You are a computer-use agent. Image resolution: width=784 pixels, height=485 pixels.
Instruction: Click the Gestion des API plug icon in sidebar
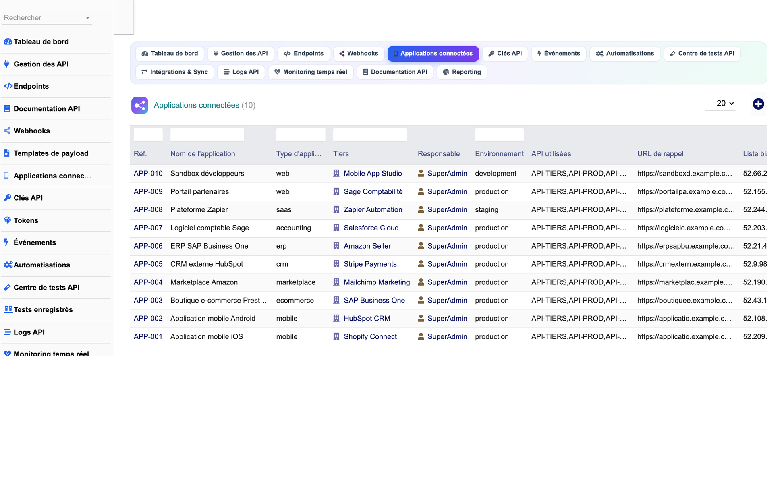7,64
